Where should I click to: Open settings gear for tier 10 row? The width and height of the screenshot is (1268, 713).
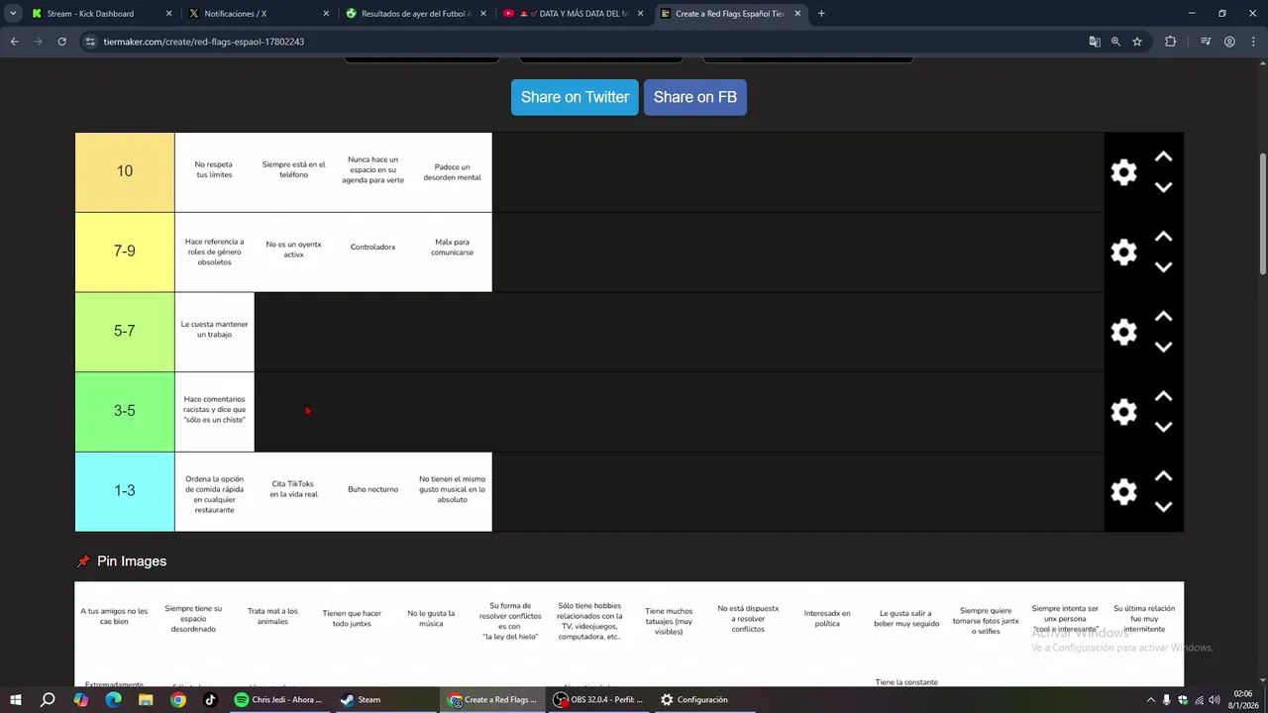[1123, 172]
